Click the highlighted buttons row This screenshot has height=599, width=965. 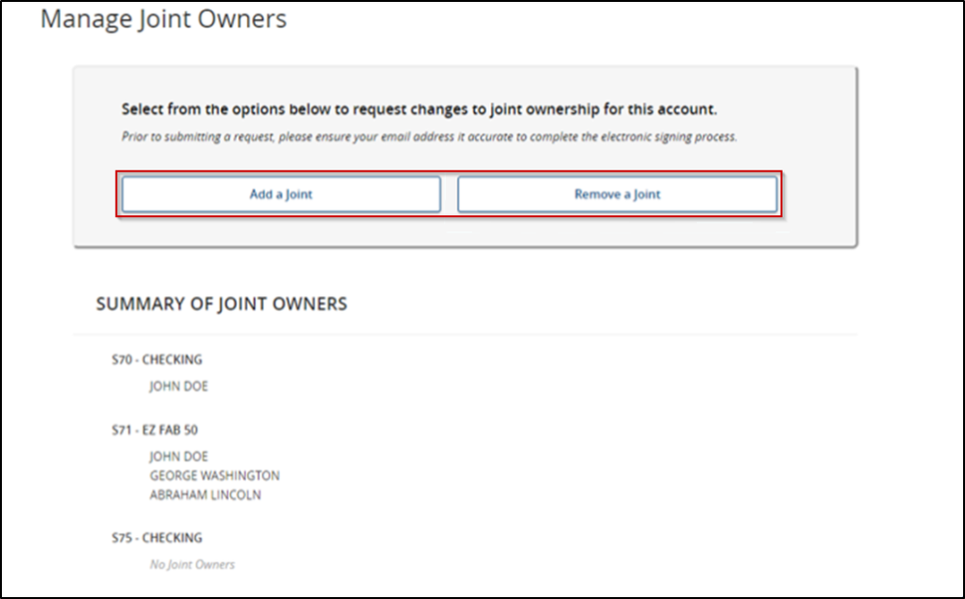pos(449,193)
